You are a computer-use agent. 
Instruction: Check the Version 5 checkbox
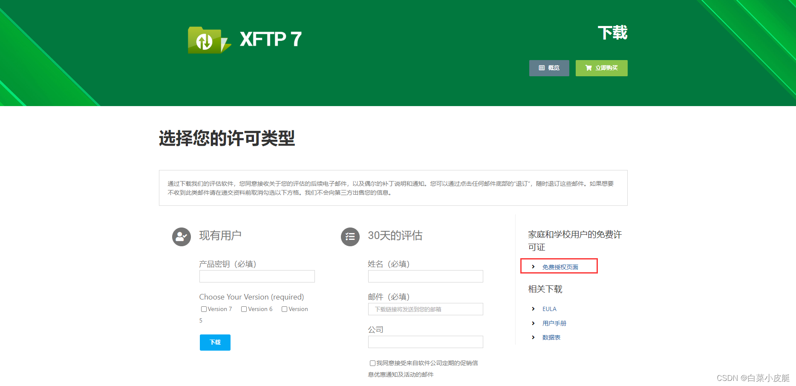click(x=284, y=309)
